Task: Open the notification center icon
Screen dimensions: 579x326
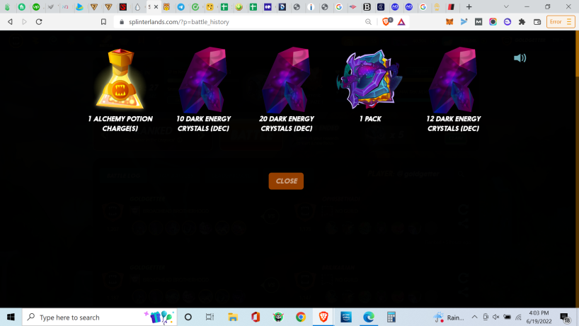Action: coord(565,317)
